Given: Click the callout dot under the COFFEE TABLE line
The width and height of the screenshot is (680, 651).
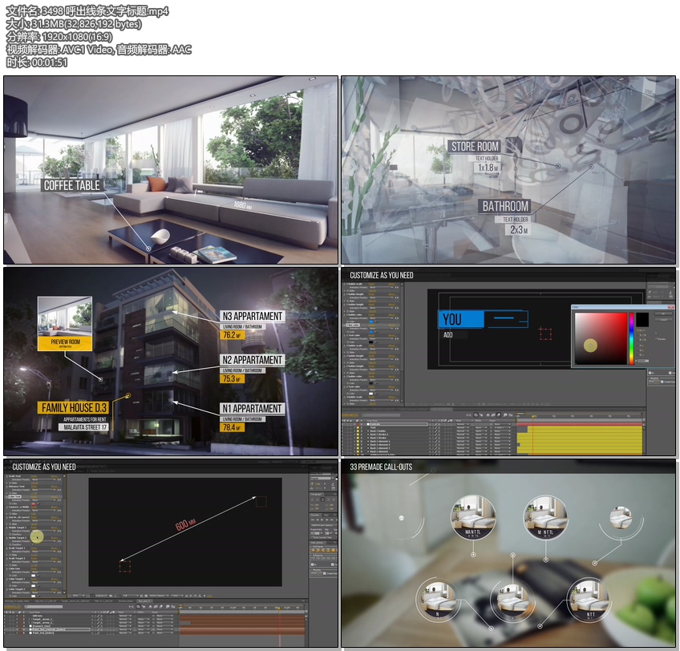Looking at the screenshot, I should click(x=148, y=249).
